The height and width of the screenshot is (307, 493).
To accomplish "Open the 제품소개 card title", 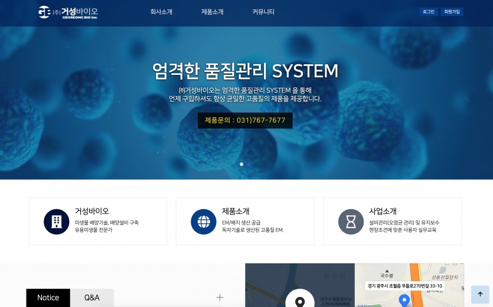I will 236,212.
